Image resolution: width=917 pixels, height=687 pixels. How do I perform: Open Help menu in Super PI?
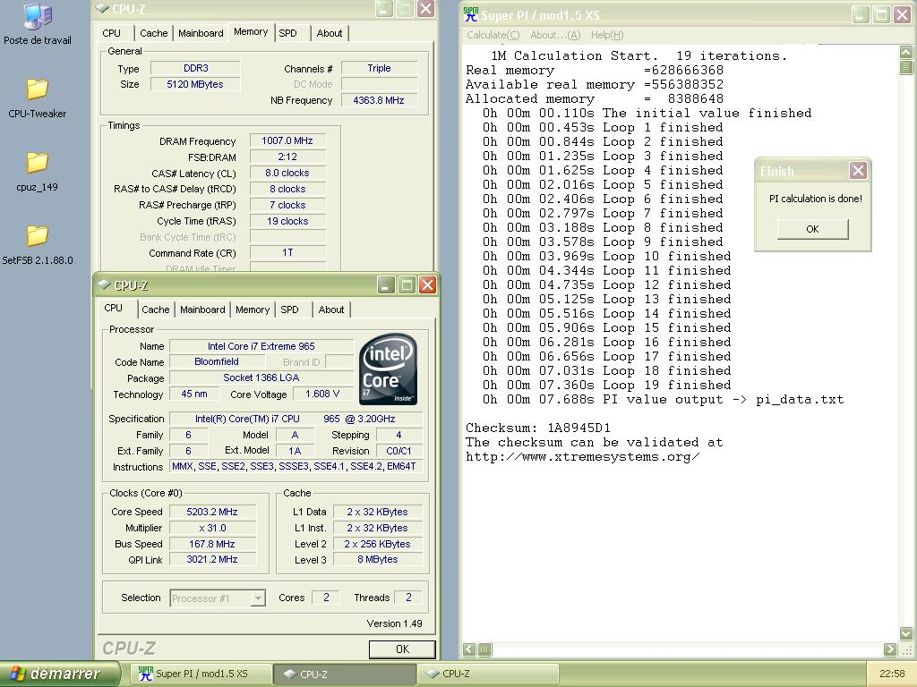pyautogui.click(x=607, y=35)
